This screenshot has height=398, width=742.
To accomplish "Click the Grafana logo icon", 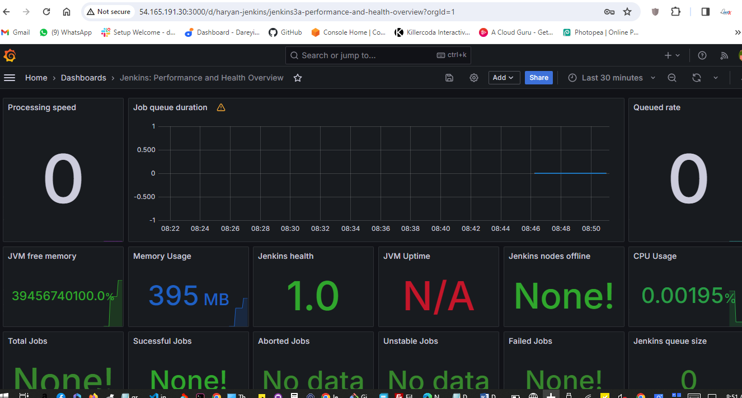I will pyautogui.click(x=10, y=55).
